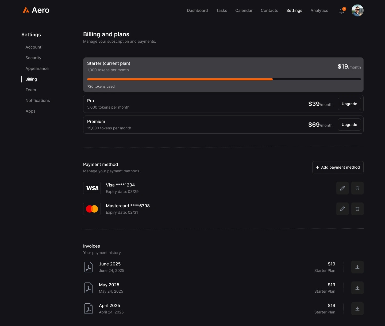Viewport: 385px width, 326px height.
Task: Click the token usage progress bar
Action: 224,79
